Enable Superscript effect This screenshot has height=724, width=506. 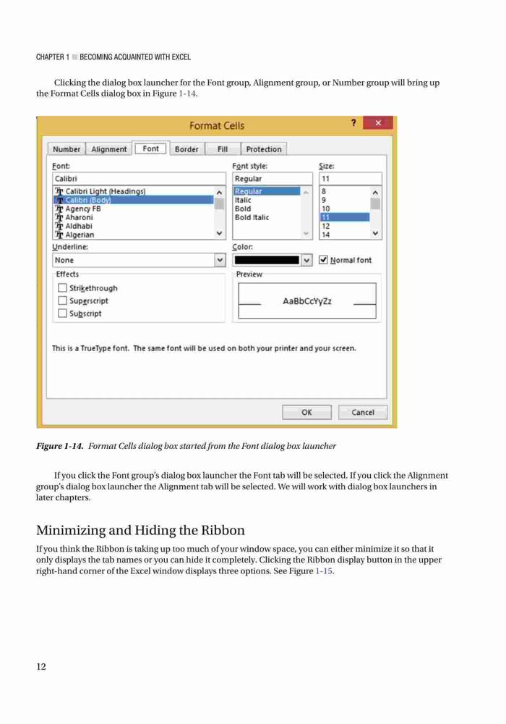[62, 300]
